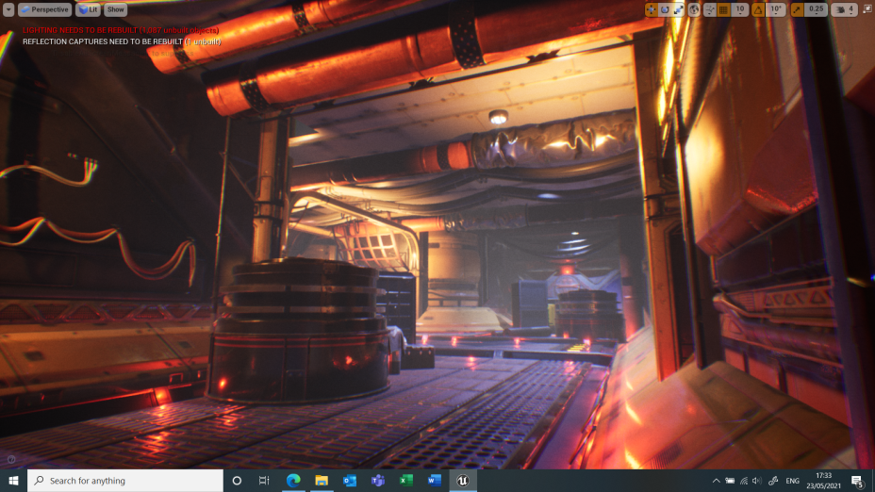Image resolution: width=875 pixels, height=492 pixels.
Task: Open Excel from taskbar
Action: coord(406,481)
